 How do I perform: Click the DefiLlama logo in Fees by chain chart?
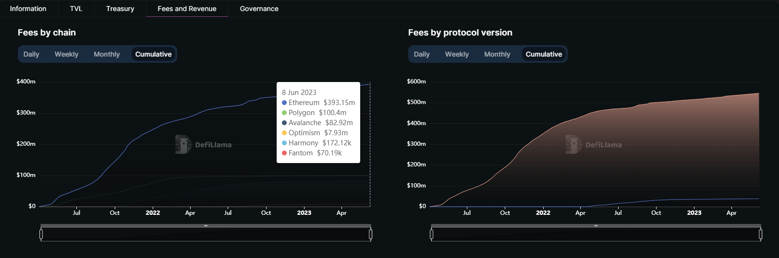[x=203, y=144]
